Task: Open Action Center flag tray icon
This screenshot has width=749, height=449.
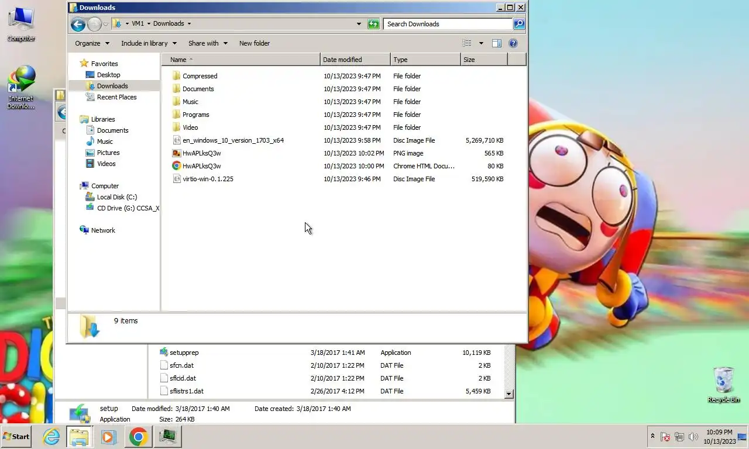Action: [x=665, y=437]
